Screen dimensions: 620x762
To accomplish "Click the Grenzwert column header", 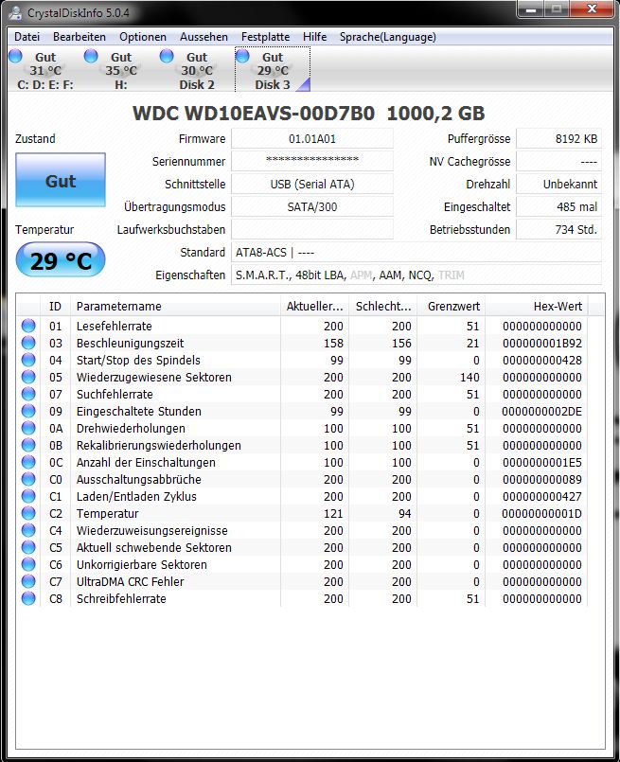I will (x=452, y=306).
